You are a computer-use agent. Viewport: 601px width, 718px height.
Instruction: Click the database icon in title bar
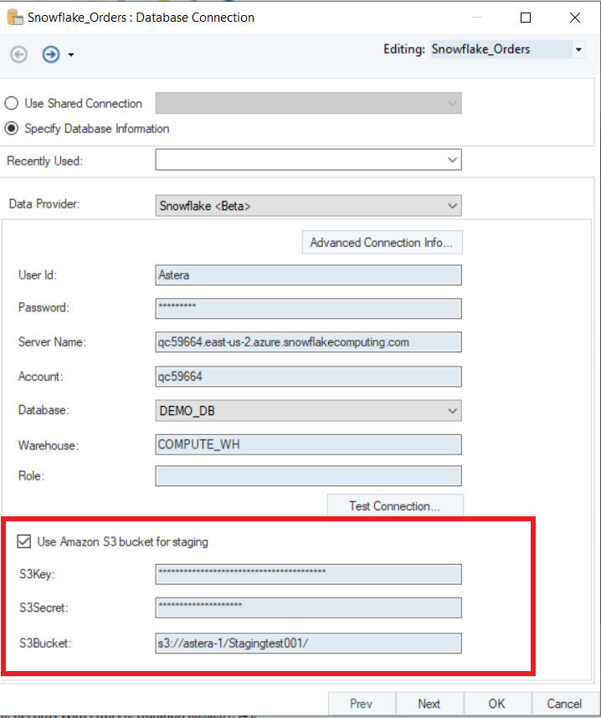pyautogui.click(x=13, y=17)
